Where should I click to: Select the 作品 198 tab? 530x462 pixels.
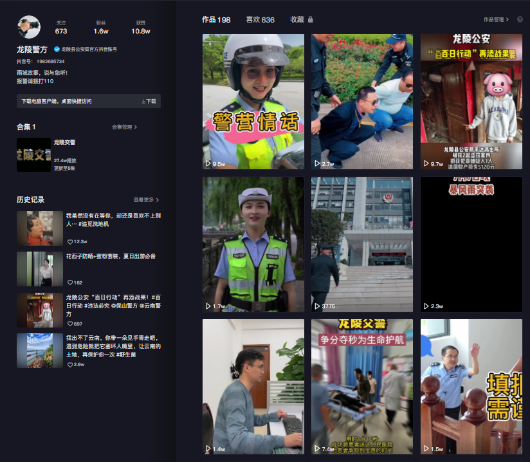(216, 20)
